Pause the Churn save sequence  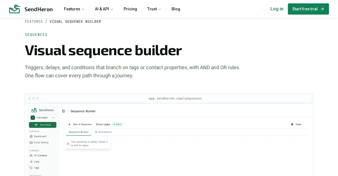click(296, 124)
